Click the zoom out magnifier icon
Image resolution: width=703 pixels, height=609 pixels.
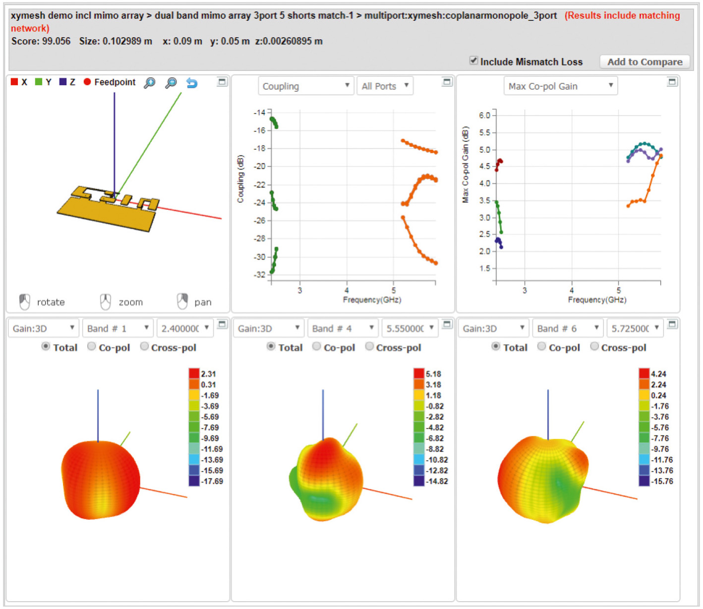pyautogui.click(x=171, y=83)
